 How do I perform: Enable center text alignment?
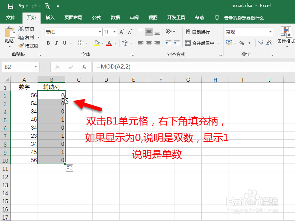148,43
